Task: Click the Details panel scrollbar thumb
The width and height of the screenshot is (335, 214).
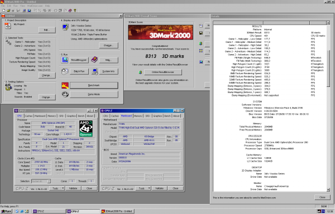Action: pos(328,68)
